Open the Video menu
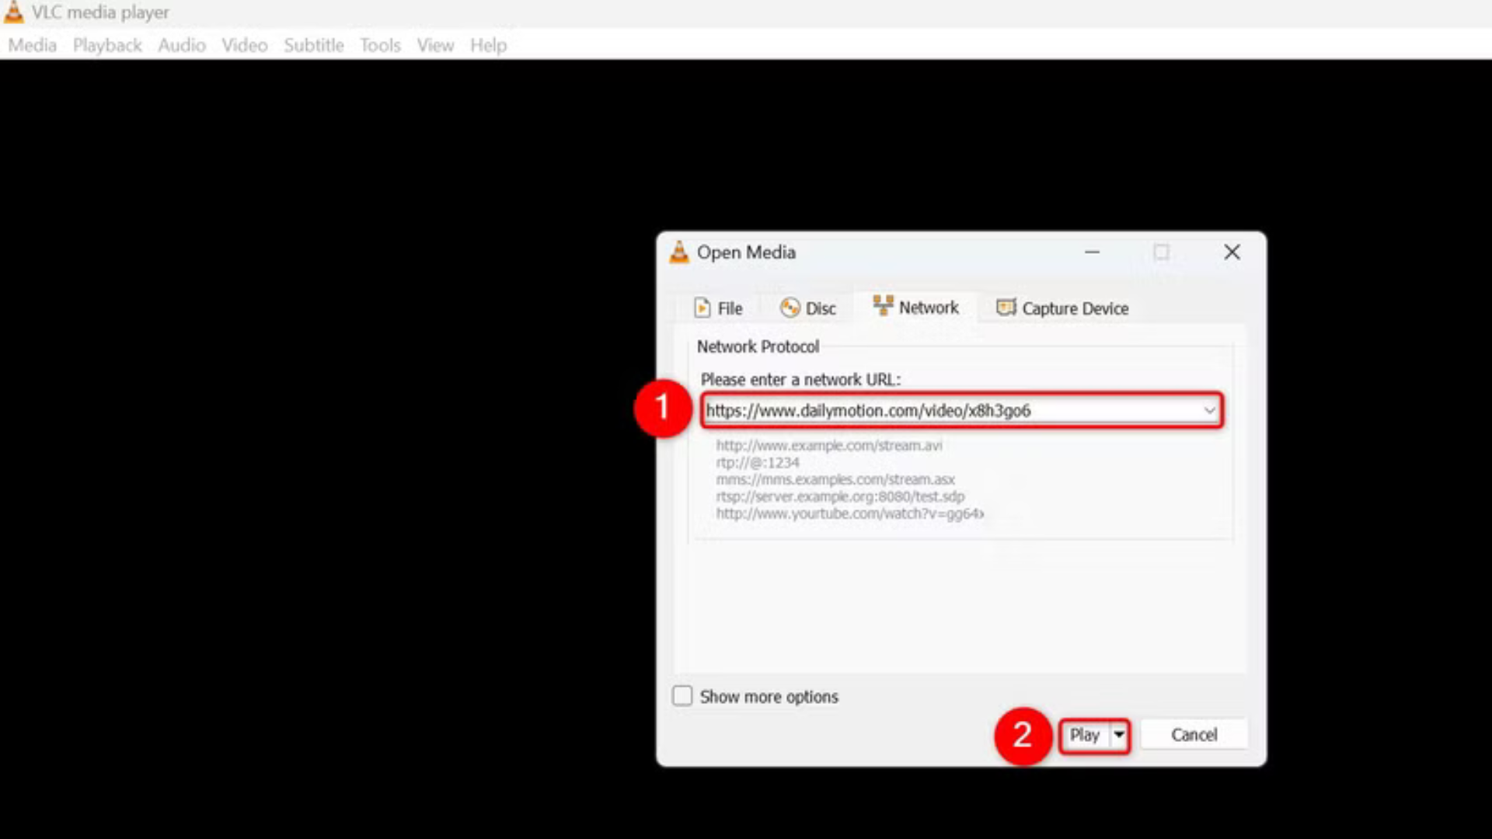Screen dimensions: 1492x839 point(244,45)
